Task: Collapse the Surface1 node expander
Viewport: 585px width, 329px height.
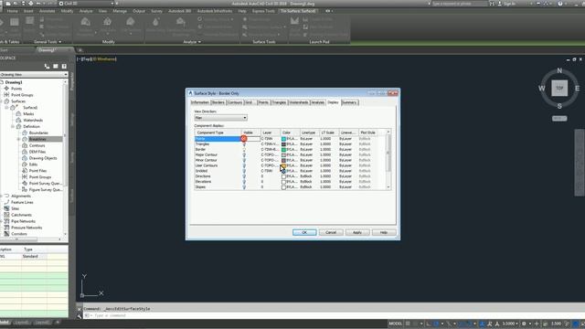Action: (x=6, y=108)
